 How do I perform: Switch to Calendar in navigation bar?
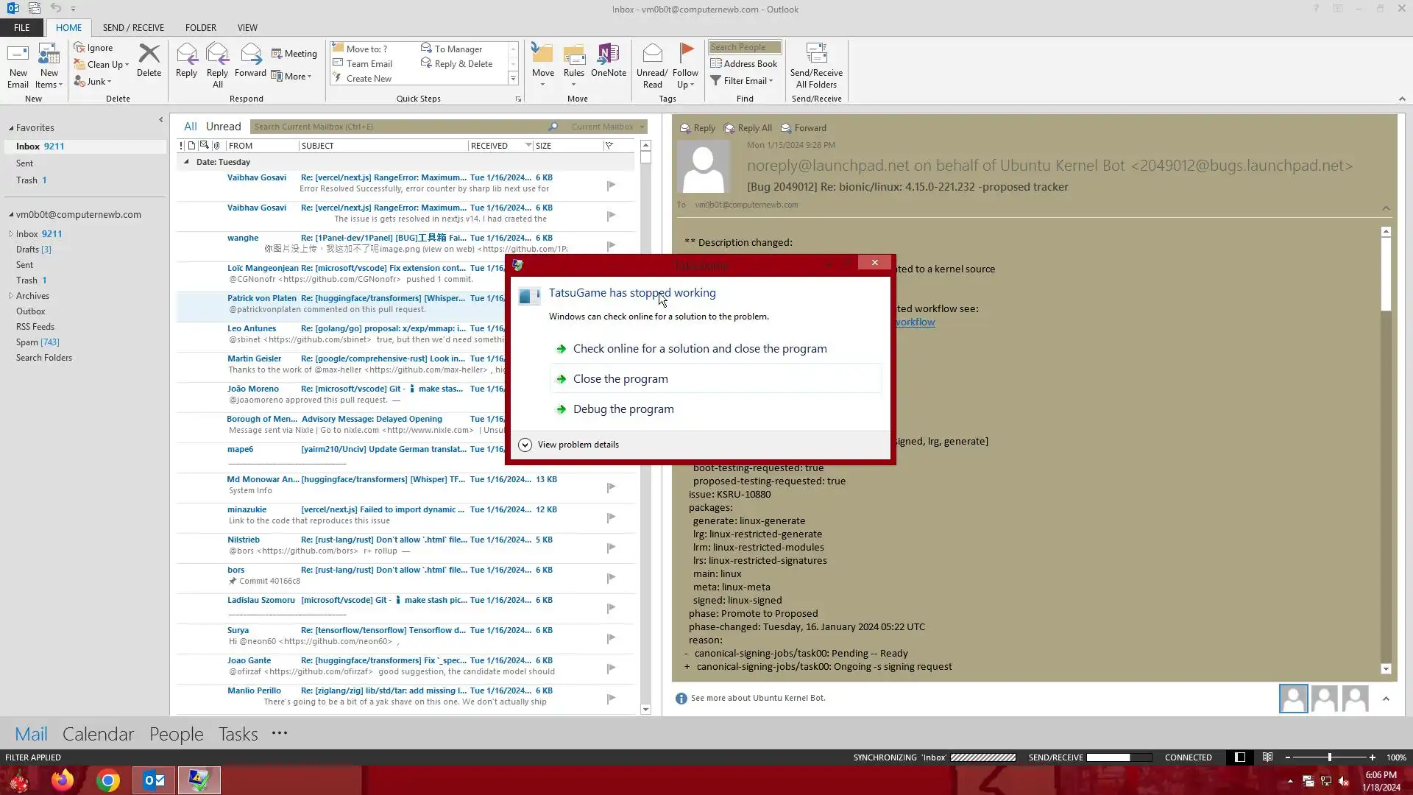(98, 734)
